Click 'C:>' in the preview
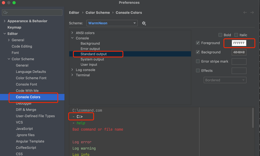 (x=80, y=117)
